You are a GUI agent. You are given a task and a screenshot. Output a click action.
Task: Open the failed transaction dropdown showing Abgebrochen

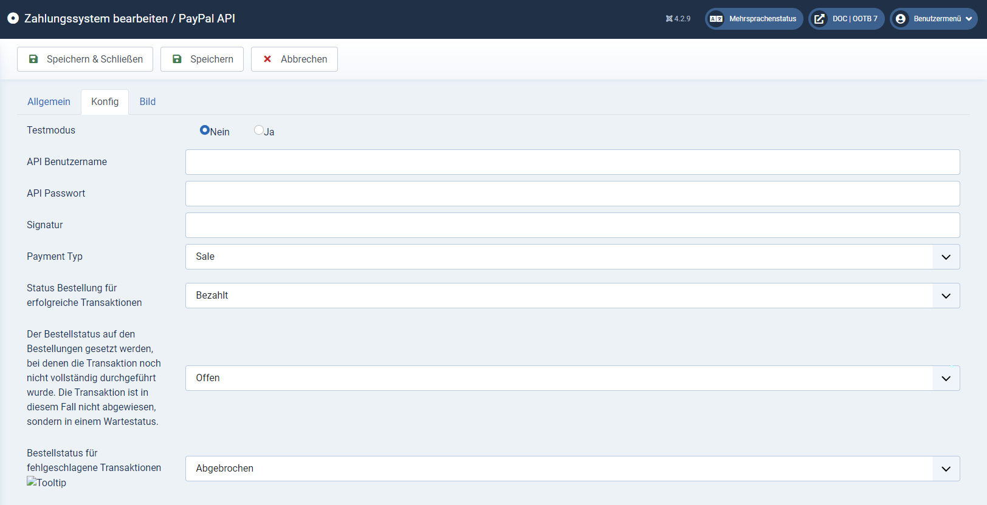tap(573, 469)
